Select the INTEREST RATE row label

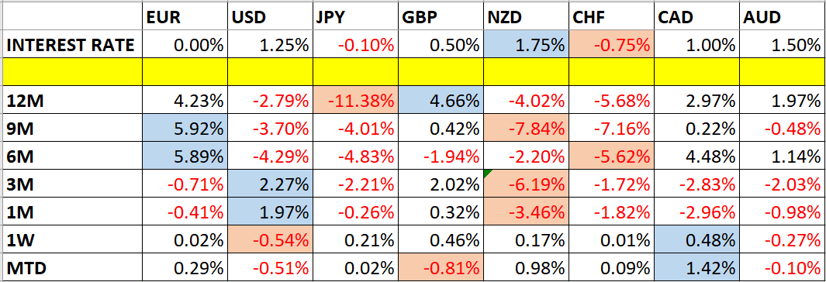[71, 44]
